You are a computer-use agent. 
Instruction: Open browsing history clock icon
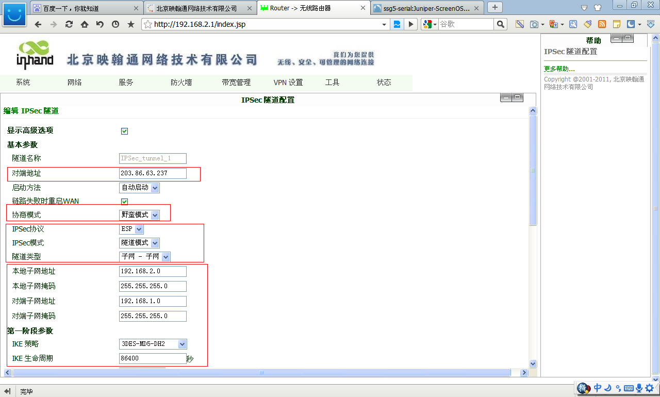click(x=115, y=24)
